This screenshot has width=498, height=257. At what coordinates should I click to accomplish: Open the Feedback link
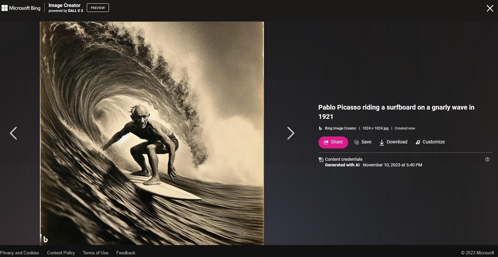(x=126, y=253)
